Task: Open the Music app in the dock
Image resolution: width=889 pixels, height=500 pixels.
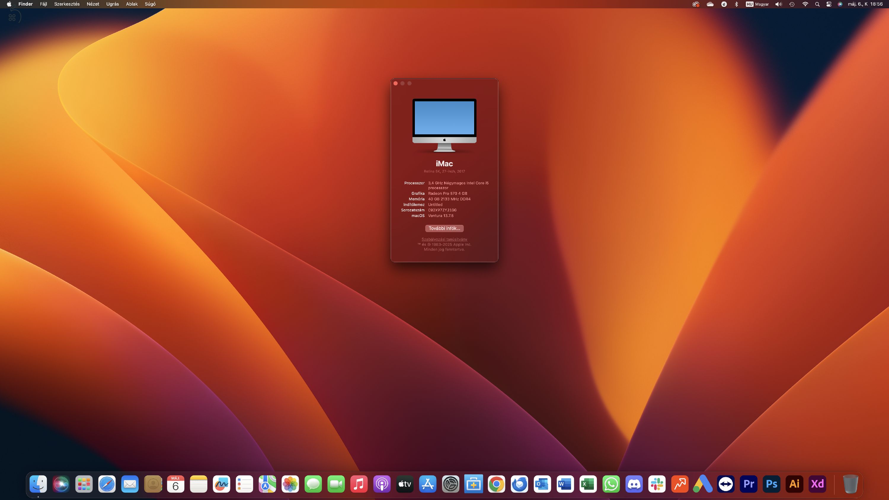Action: pos(359,484)
